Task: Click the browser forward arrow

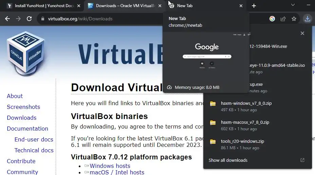Action: coord(18,19)
